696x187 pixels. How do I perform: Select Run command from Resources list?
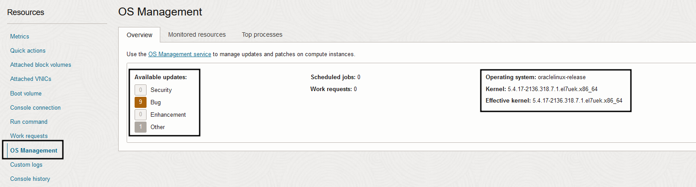point(28,122)
